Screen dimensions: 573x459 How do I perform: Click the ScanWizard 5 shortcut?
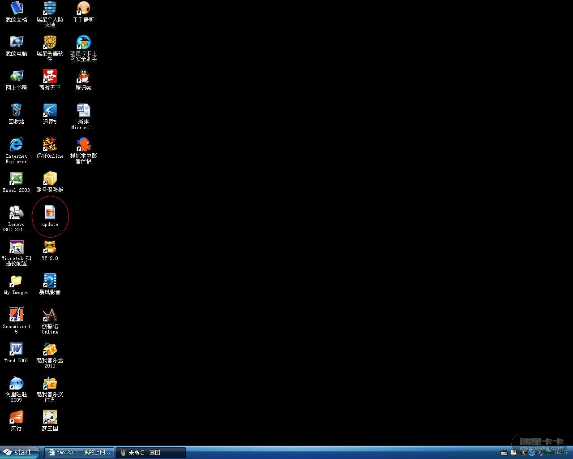coord(16,321)
